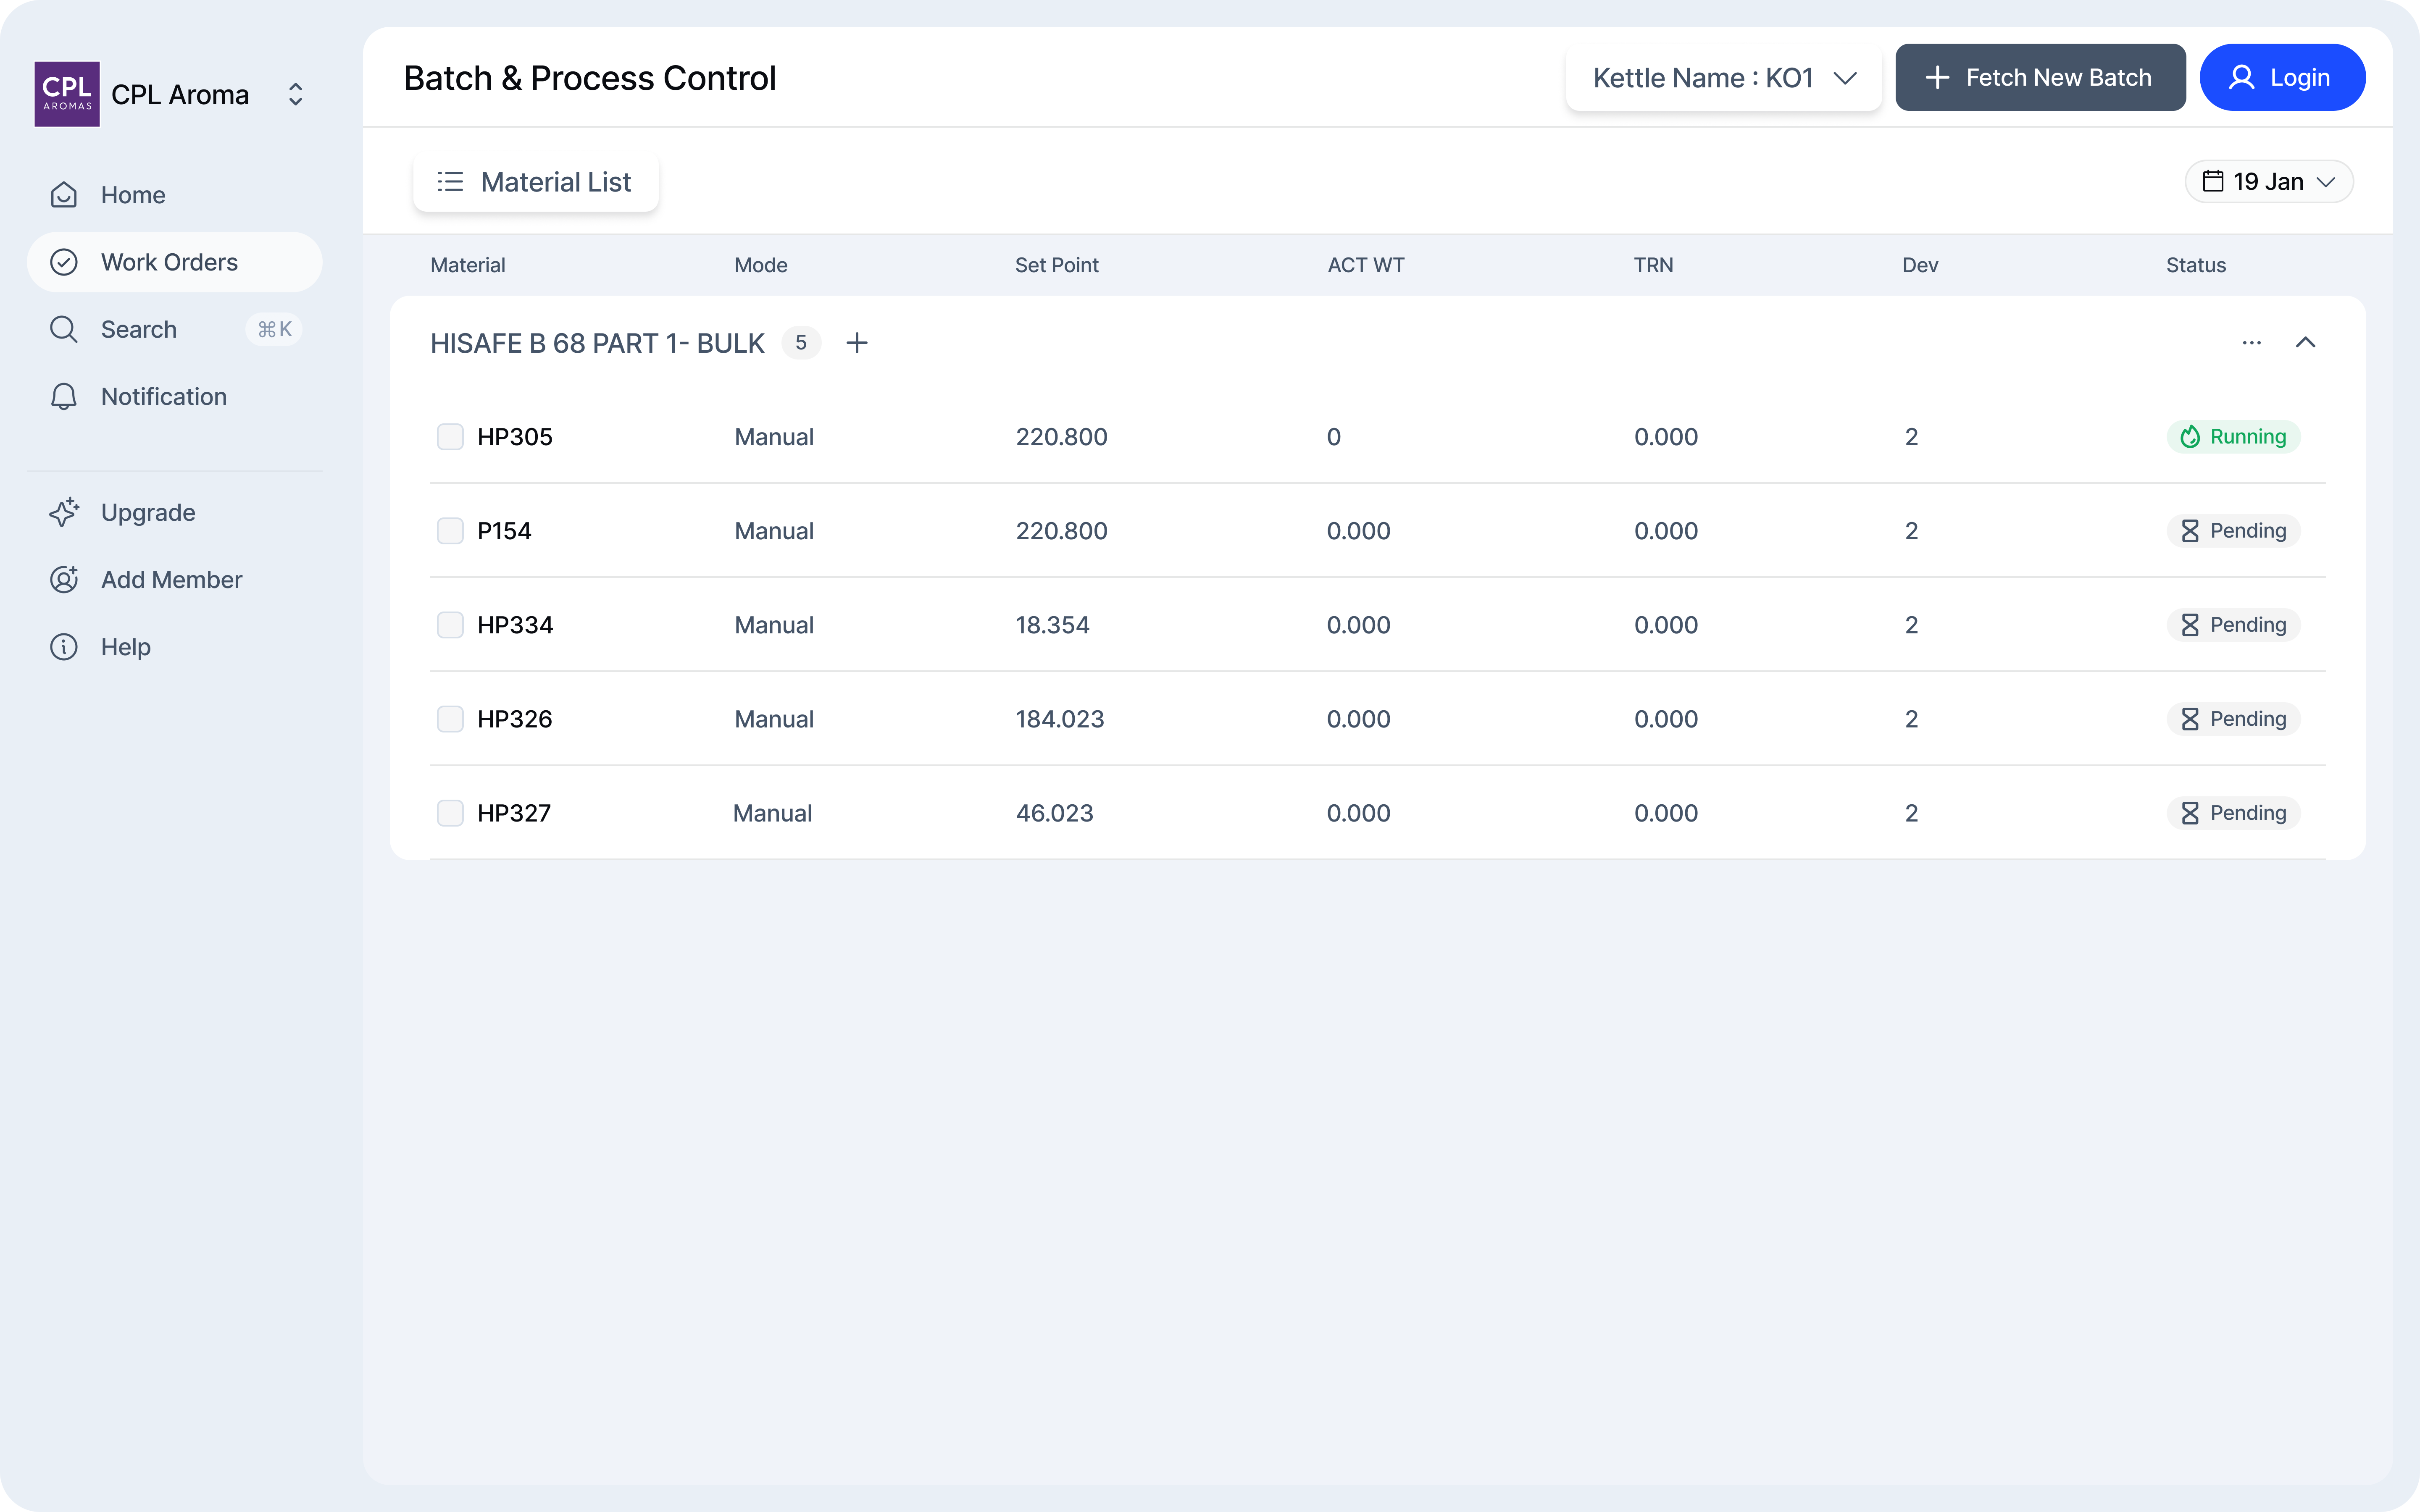Screen dimensions: 2420x1512
Task: Click the ⌘K search shortcut badge
Action: (x=274, y=329)
